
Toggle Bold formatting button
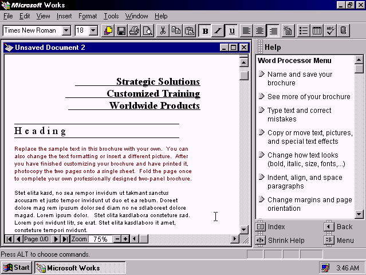tap(205, 30)
